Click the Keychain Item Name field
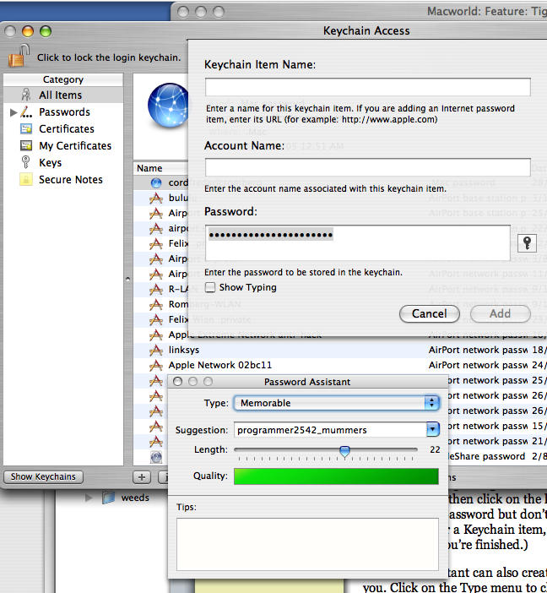The height and width of the screenshot is (593, 547). (368, 87)
